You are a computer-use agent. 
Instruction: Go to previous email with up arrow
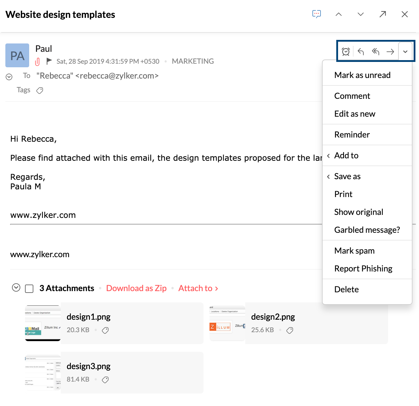coord(339,14)
